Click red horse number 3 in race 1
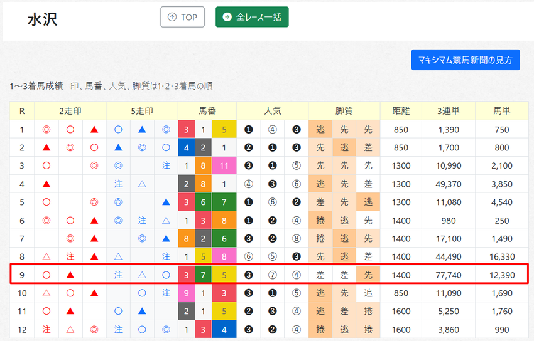Viewport: 534px width, 341px height. click(187, 129)
